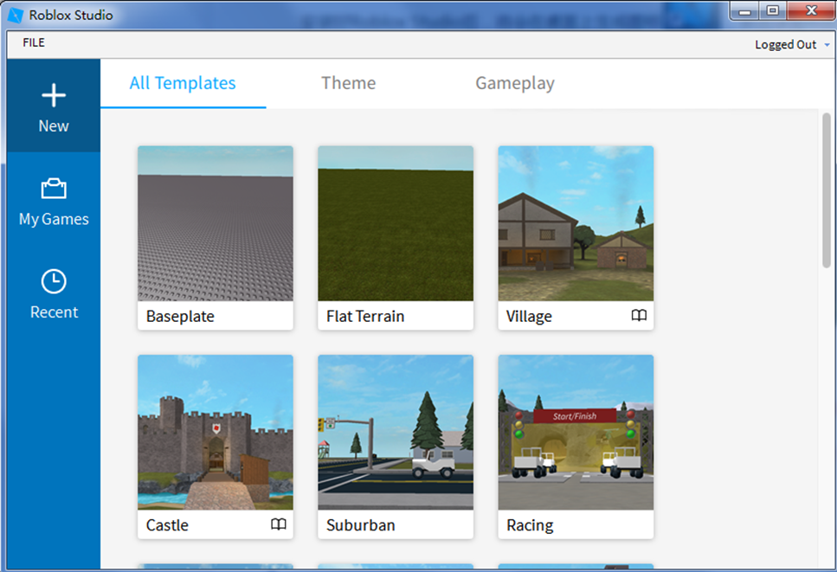Maximize the Roblox Studio window
Viewport: 837px width, 572px height.
pos(772,10)
